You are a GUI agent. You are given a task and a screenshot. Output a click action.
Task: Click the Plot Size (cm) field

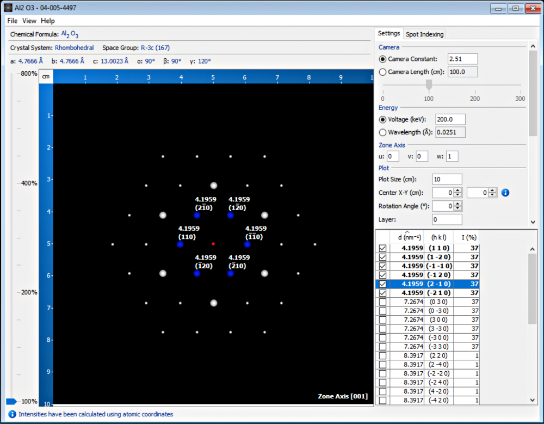(x=447, y=179)
